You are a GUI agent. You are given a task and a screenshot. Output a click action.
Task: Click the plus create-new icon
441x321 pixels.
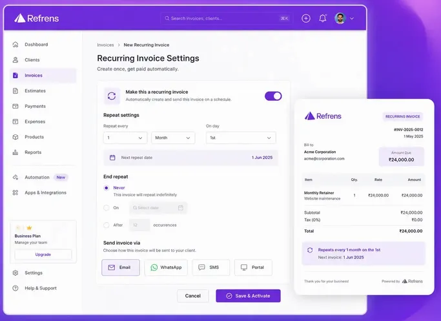[x=306, y=18]
